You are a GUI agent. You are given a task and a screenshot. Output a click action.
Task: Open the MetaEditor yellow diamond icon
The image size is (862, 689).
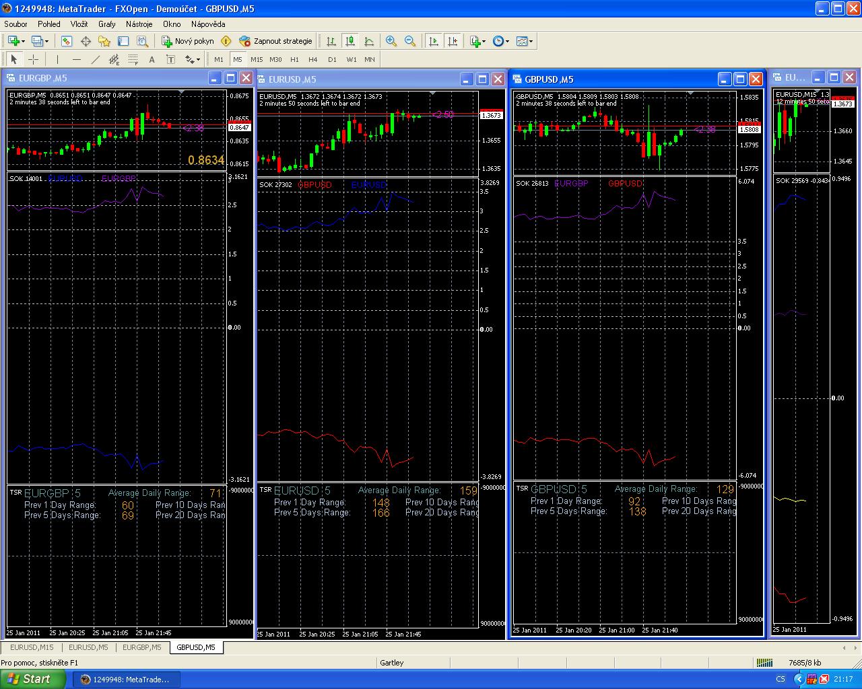point(226,41)
